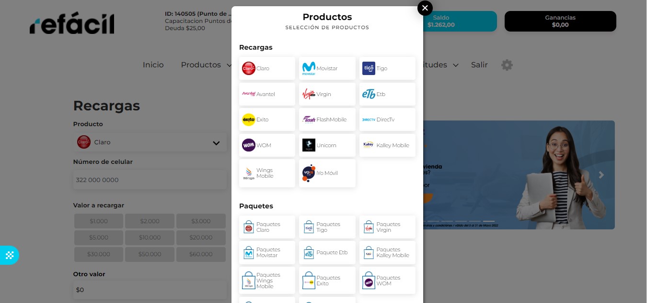
Task: Pick the Avantel recarga option
Action: click(x=267, y=94)
